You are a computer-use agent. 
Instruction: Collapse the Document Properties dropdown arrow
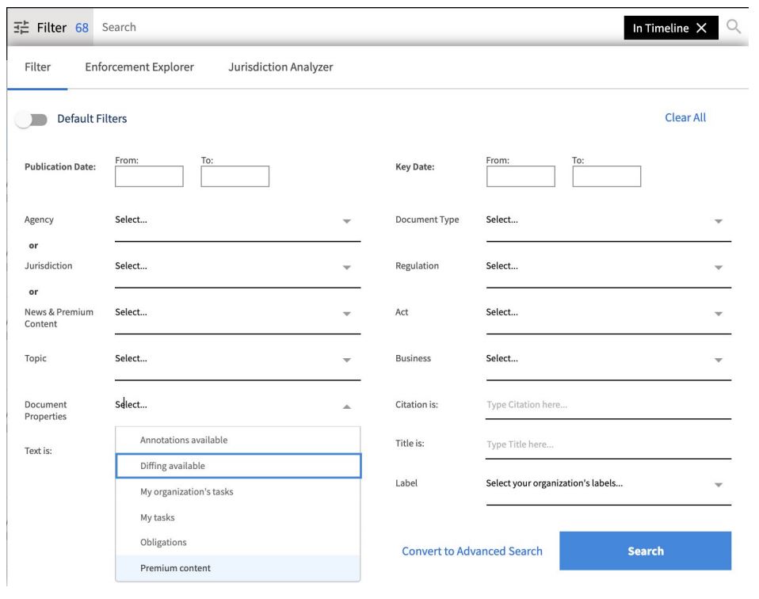pos(346,406)
